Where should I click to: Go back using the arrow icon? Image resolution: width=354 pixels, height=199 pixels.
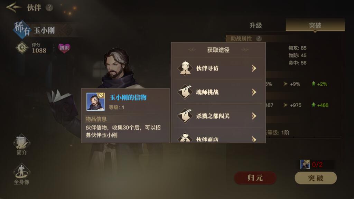[x=13, y=7]
